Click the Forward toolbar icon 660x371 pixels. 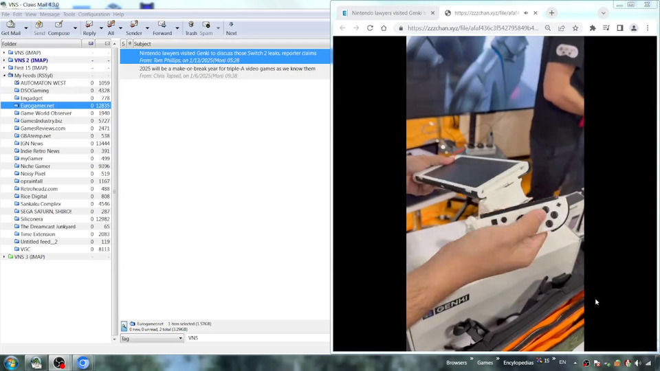[x=162, y=27]
